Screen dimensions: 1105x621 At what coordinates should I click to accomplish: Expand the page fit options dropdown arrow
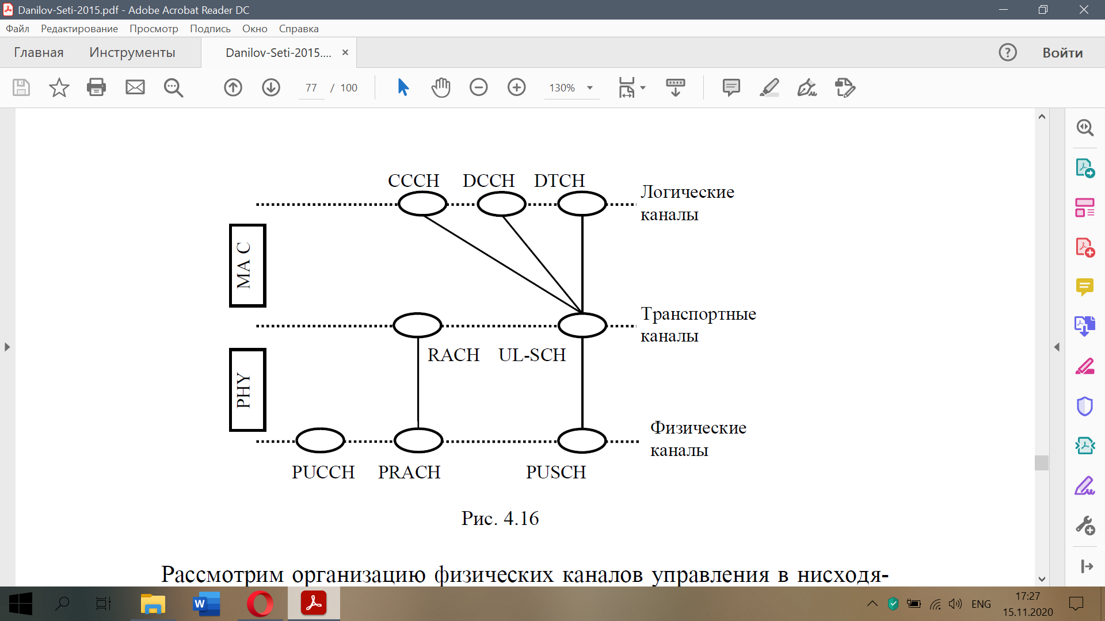pyautogui.click(x=643, y=88)
